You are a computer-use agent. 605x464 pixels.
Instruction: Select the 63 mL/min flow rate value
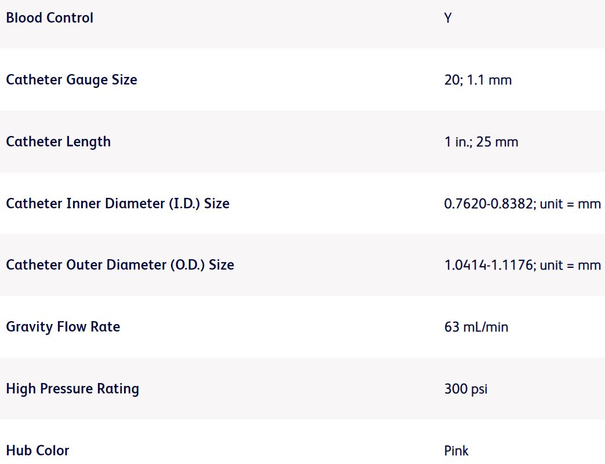pyautogui.click(x=476, y=327)
